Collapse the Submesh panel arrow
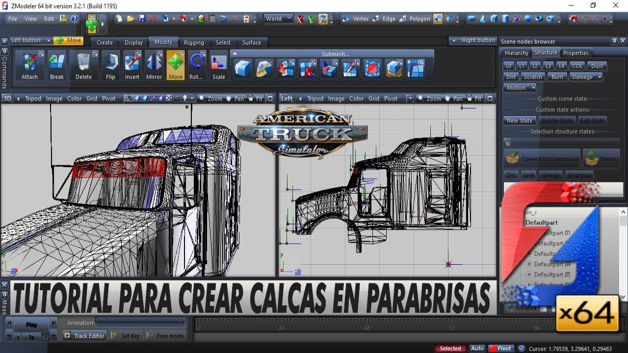This screenshot has height=353, width=628. (x=235, y=53)
